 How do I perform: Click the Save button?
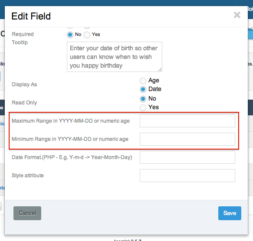[230, 213]
